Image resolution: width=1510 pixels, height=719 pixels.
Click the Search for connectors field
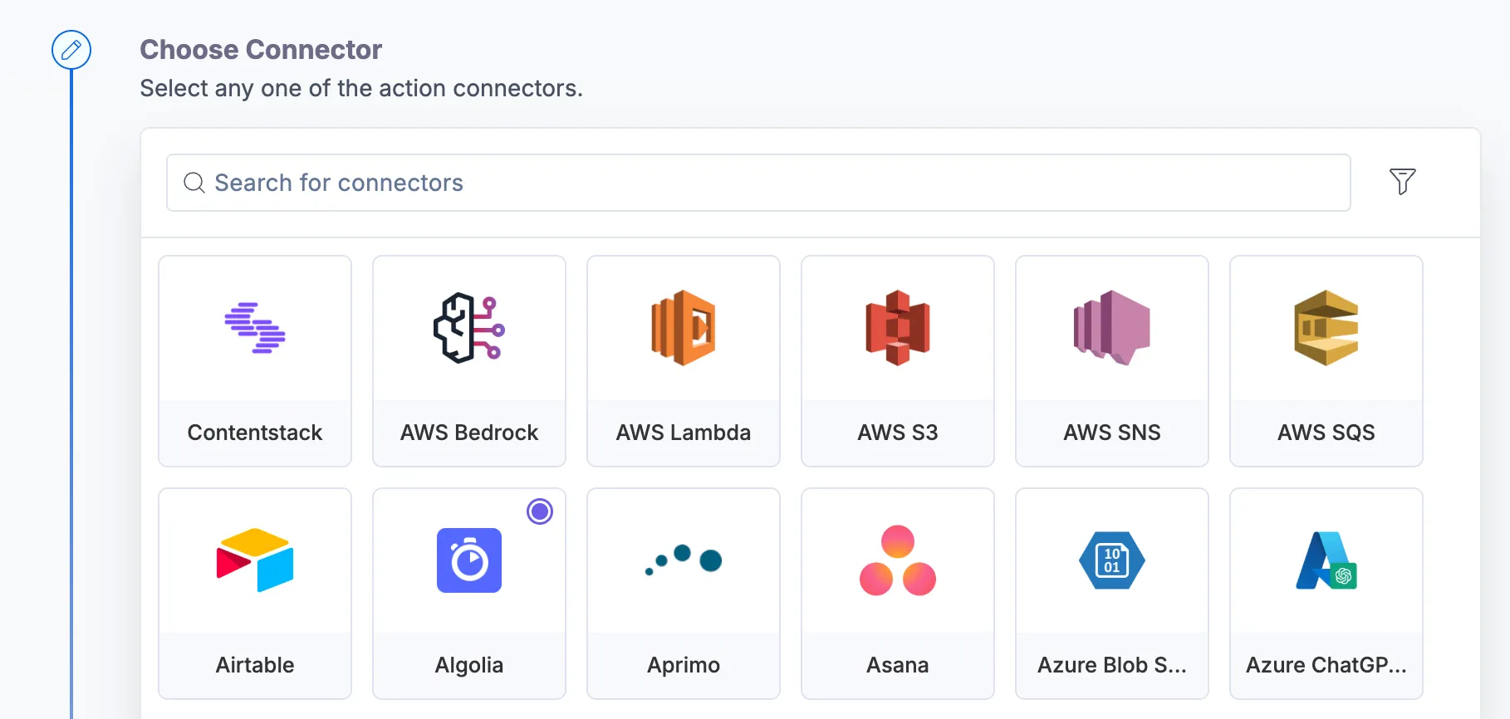758,183
